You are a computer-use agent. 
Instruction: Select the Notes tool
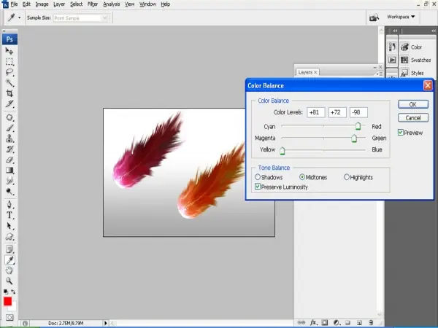pyautogui.click(x=9, y=249)
